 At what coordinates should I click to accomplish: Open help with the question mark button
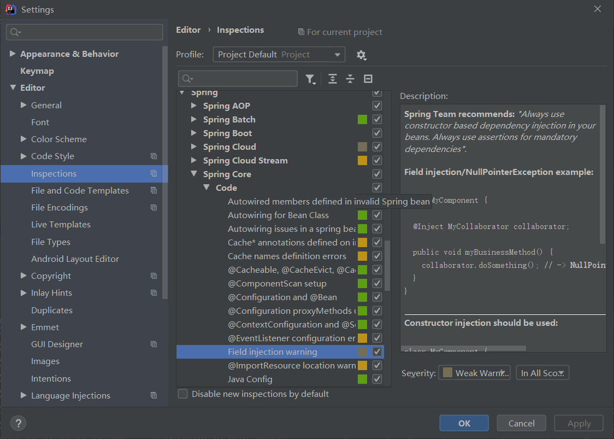[18, 423]
